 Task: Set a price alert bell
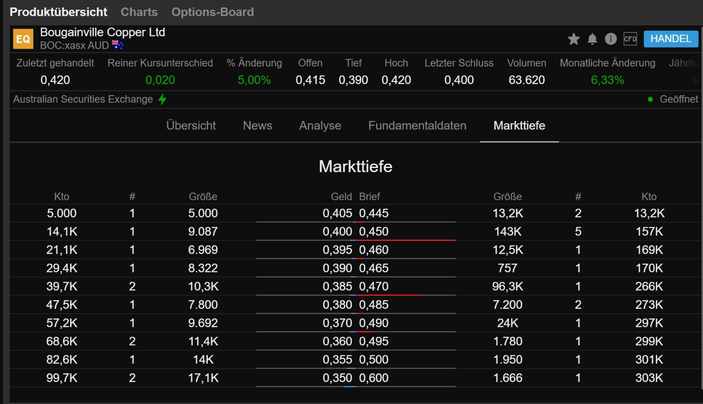click(592, 39)
